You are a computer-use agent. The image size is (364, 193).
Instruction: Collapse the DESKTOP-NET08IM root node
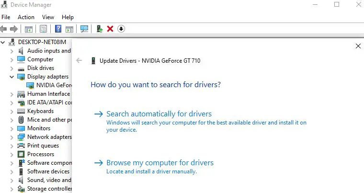click(3, 42)
